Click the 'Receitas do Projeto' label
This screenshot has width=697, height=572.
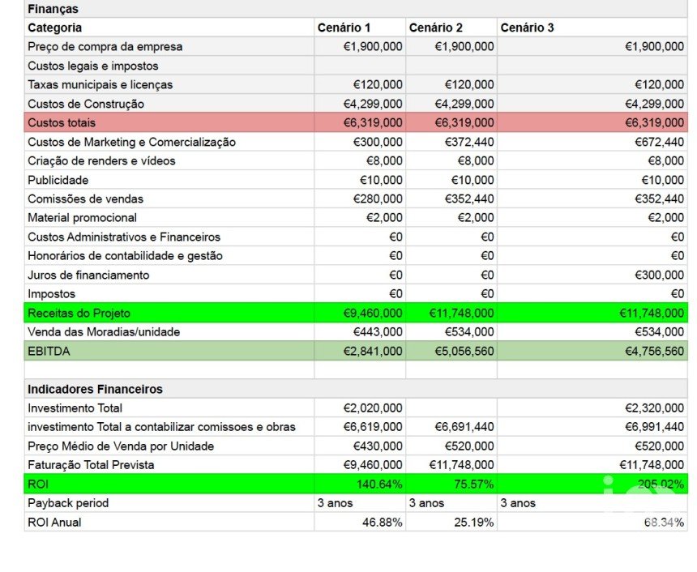pos(79,313)
